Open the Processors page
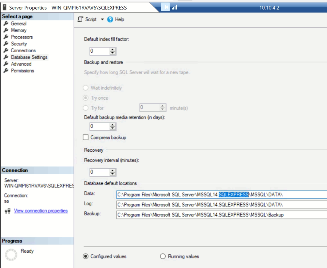The width and height of the screenshot is (327, 268). tap(22, 37)
